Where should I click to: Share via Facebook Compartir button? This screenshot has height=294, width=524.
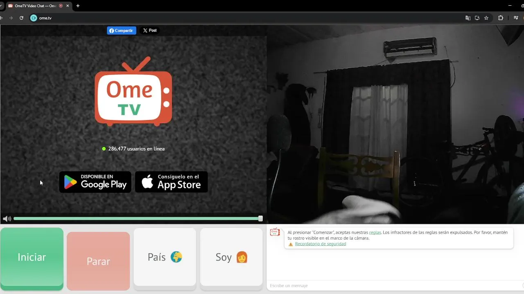(122, 31)
